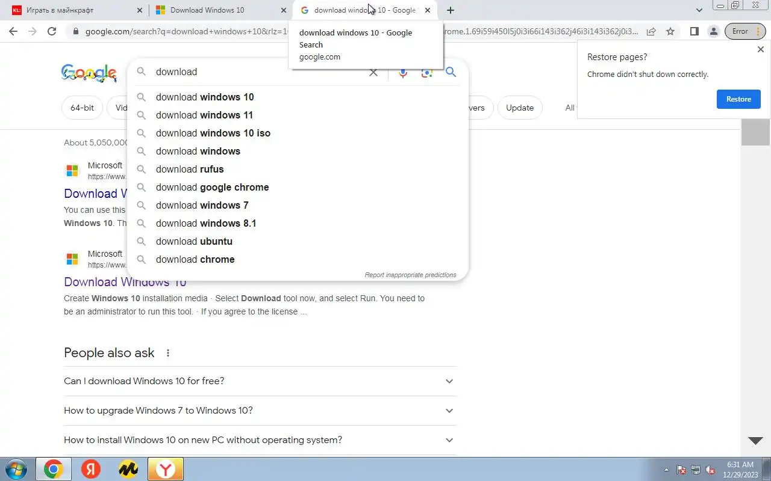The width and height of the screenshot is (771, 481).
Task: Click the browser forward arrow
Action: (33, 31)
